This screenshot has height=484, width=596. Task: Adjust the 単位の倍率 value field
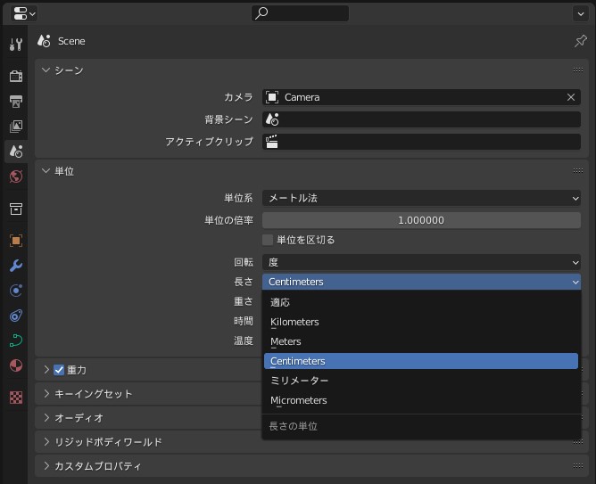point(421,220)
